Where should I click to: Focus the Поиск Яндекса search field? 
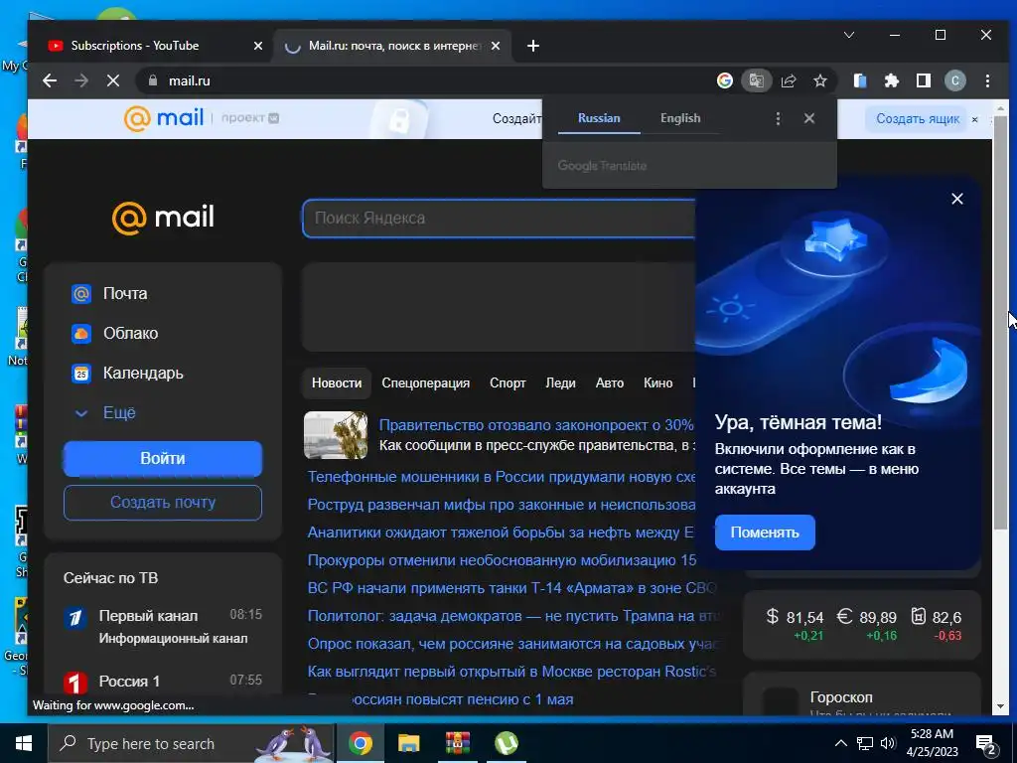(499, 218)
